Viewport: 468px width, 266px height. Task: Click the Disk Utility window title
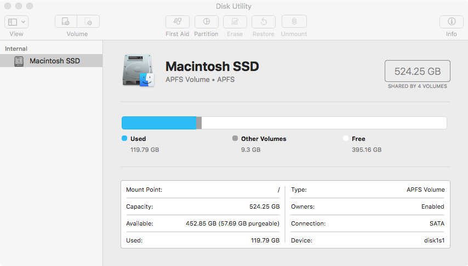click(233, 6)
